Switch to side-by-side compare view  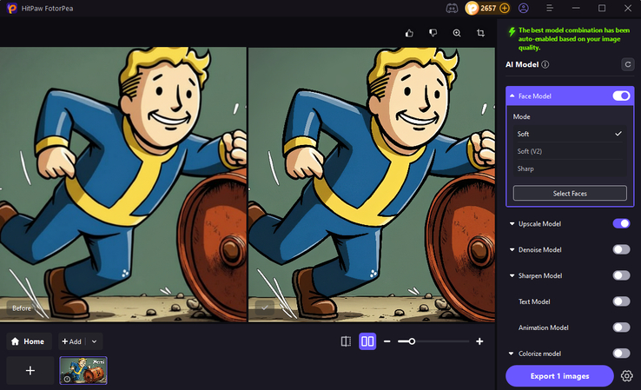[x=367, y=341]
